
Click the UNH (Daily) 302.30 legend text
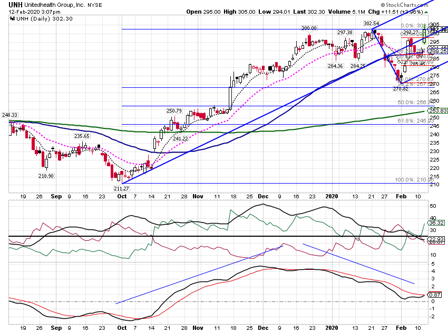pos(45,19)
